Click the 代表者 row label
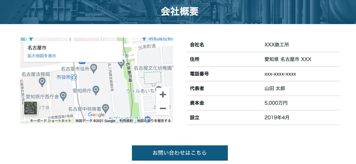The height and width of the screenshot is (164, 356). tap(197, 88)
